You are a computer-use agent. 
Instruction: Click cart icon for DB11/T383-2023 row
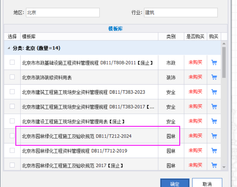(214, 92)
